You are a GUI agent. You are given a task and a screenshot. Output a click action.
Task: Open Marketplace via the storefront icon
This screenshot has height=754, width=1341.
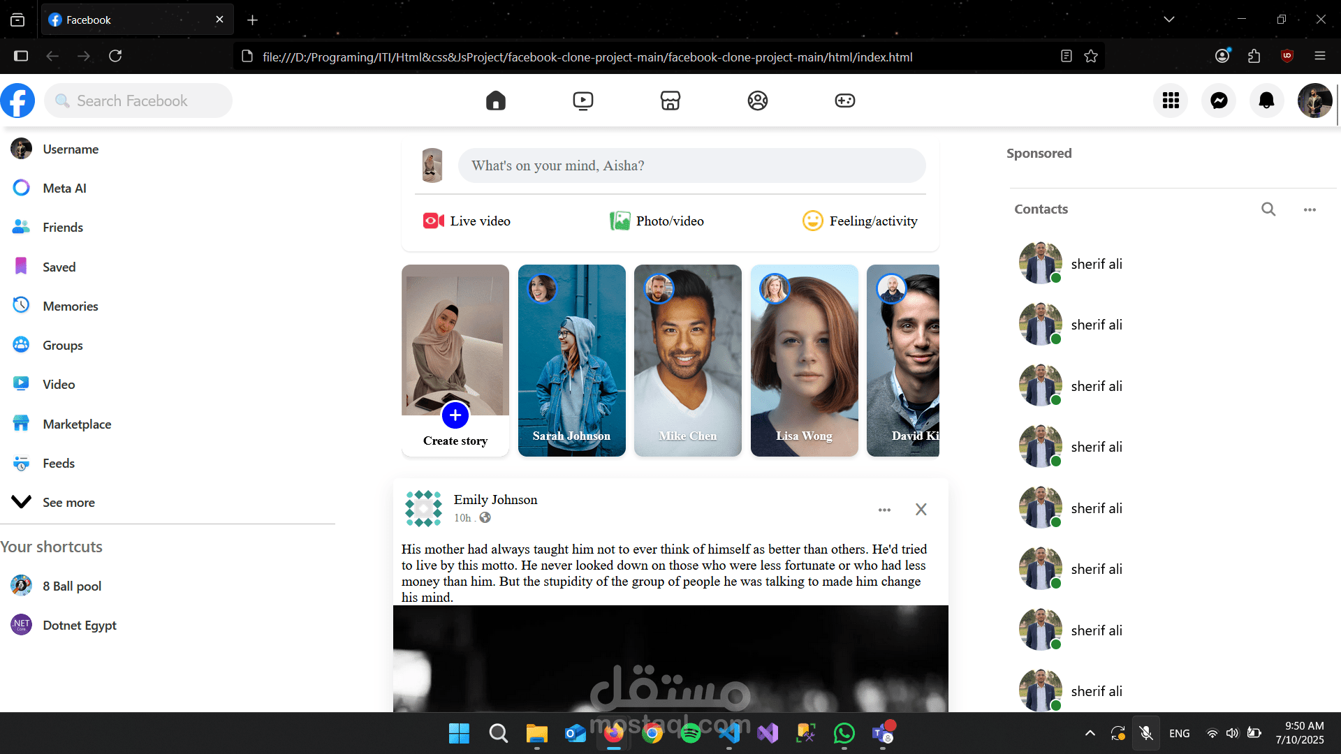(x=670, y=101)
